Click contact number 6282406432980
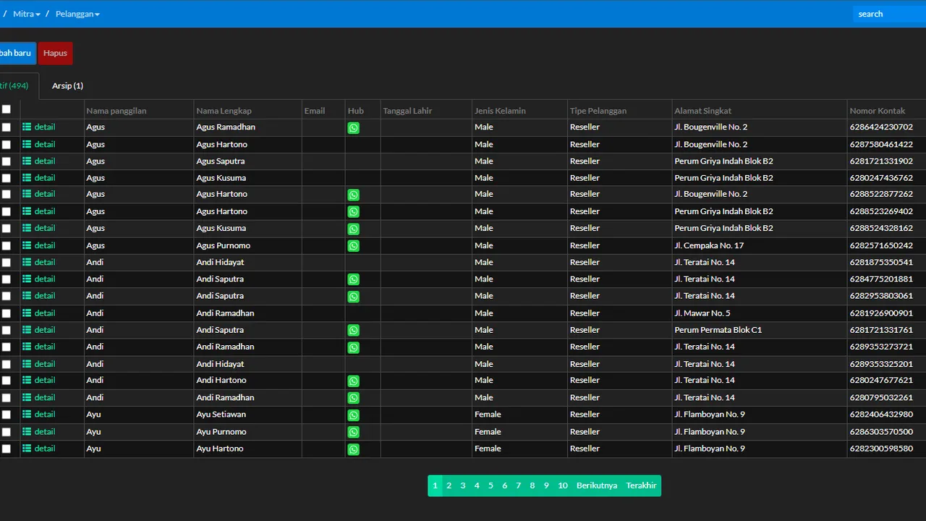The height and width of the screenshot is (521, 926). coord(881,415)
